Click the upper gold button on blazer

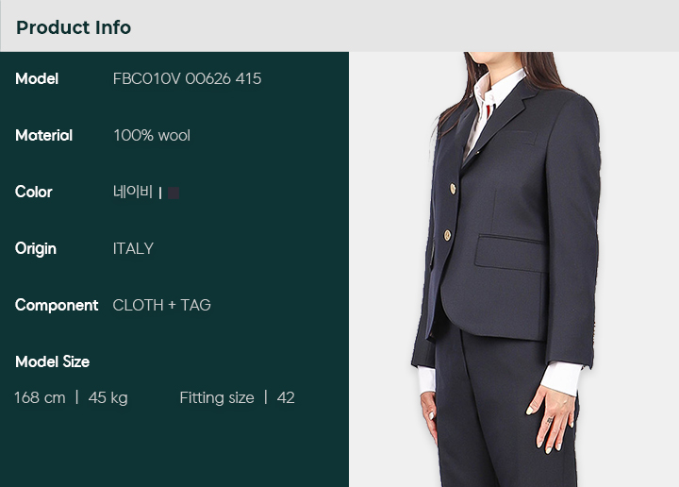click(x=453, y=189)
